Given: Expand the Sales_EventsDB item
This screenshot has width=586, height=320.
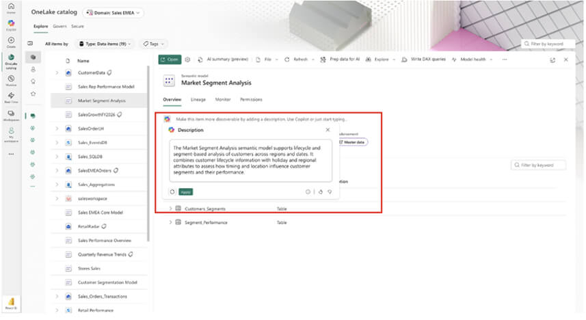Looking at the screenshot, I should [57, 143].
